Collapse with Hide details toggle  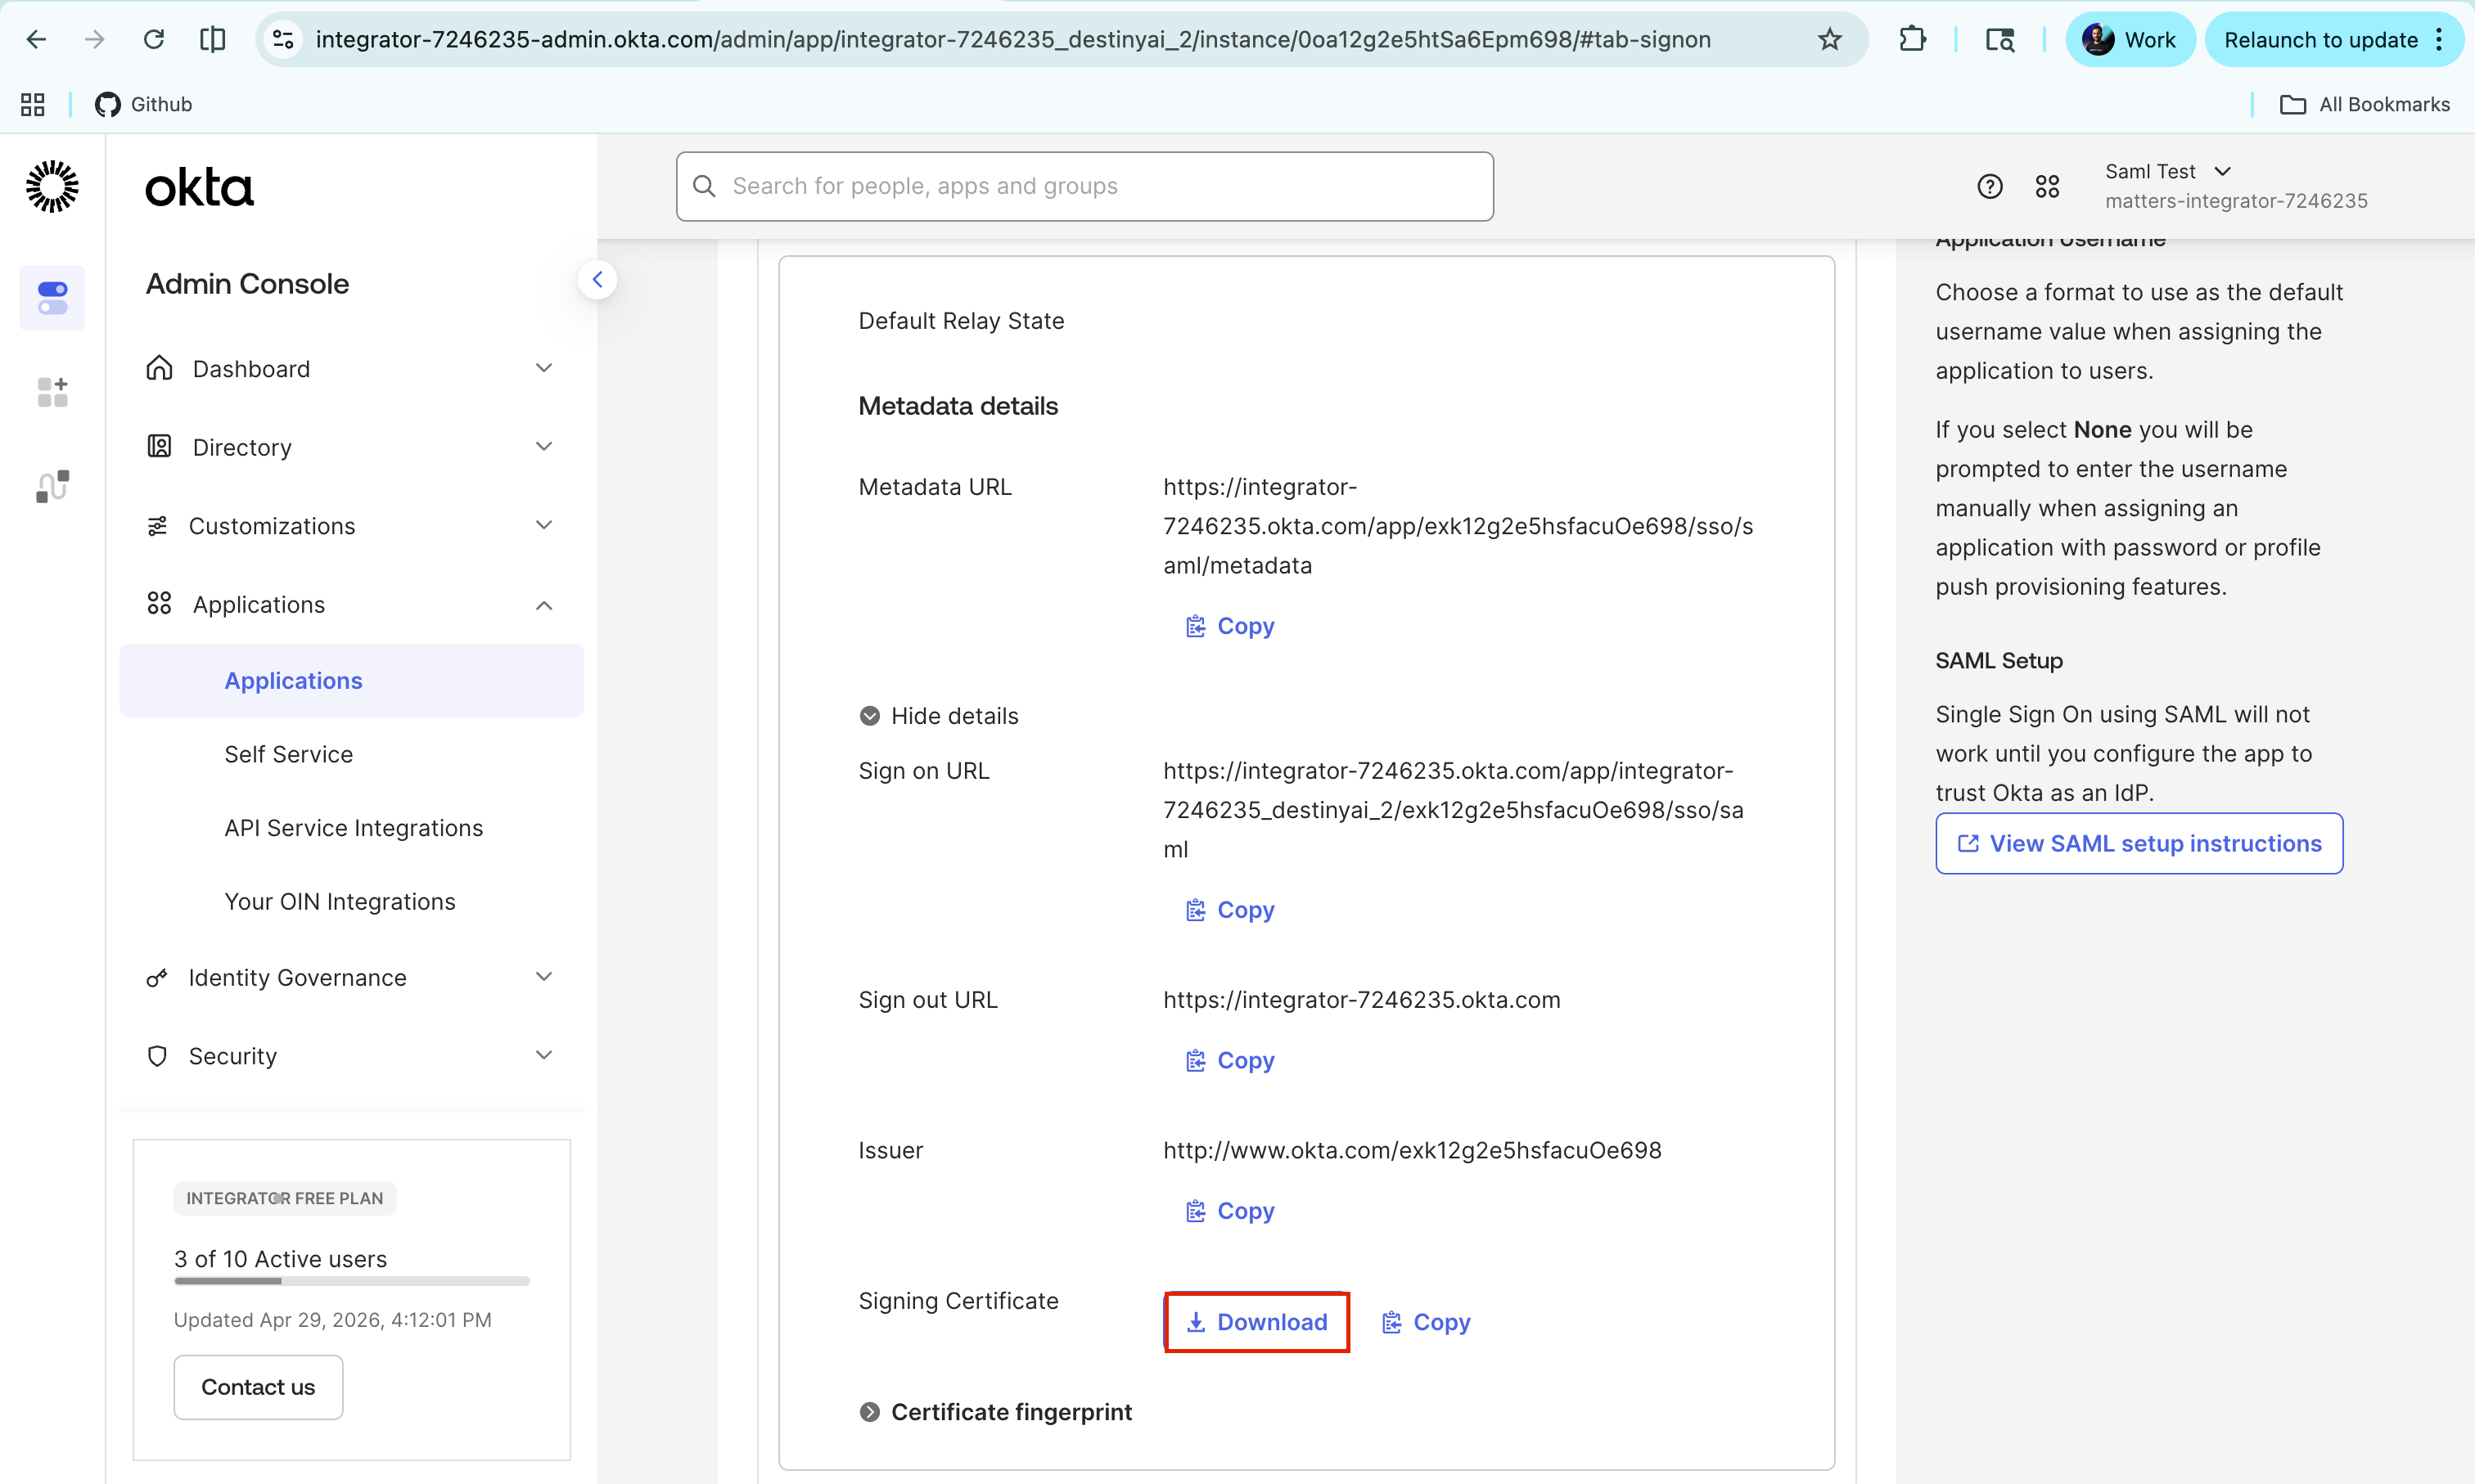click(939, 716)
